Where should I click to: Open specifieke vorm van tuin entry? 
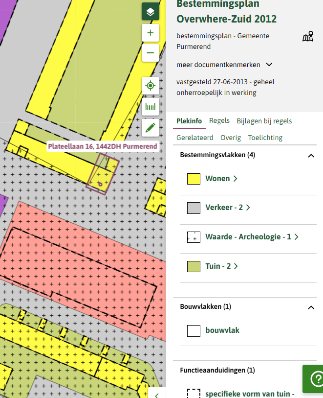coord(250,394)
